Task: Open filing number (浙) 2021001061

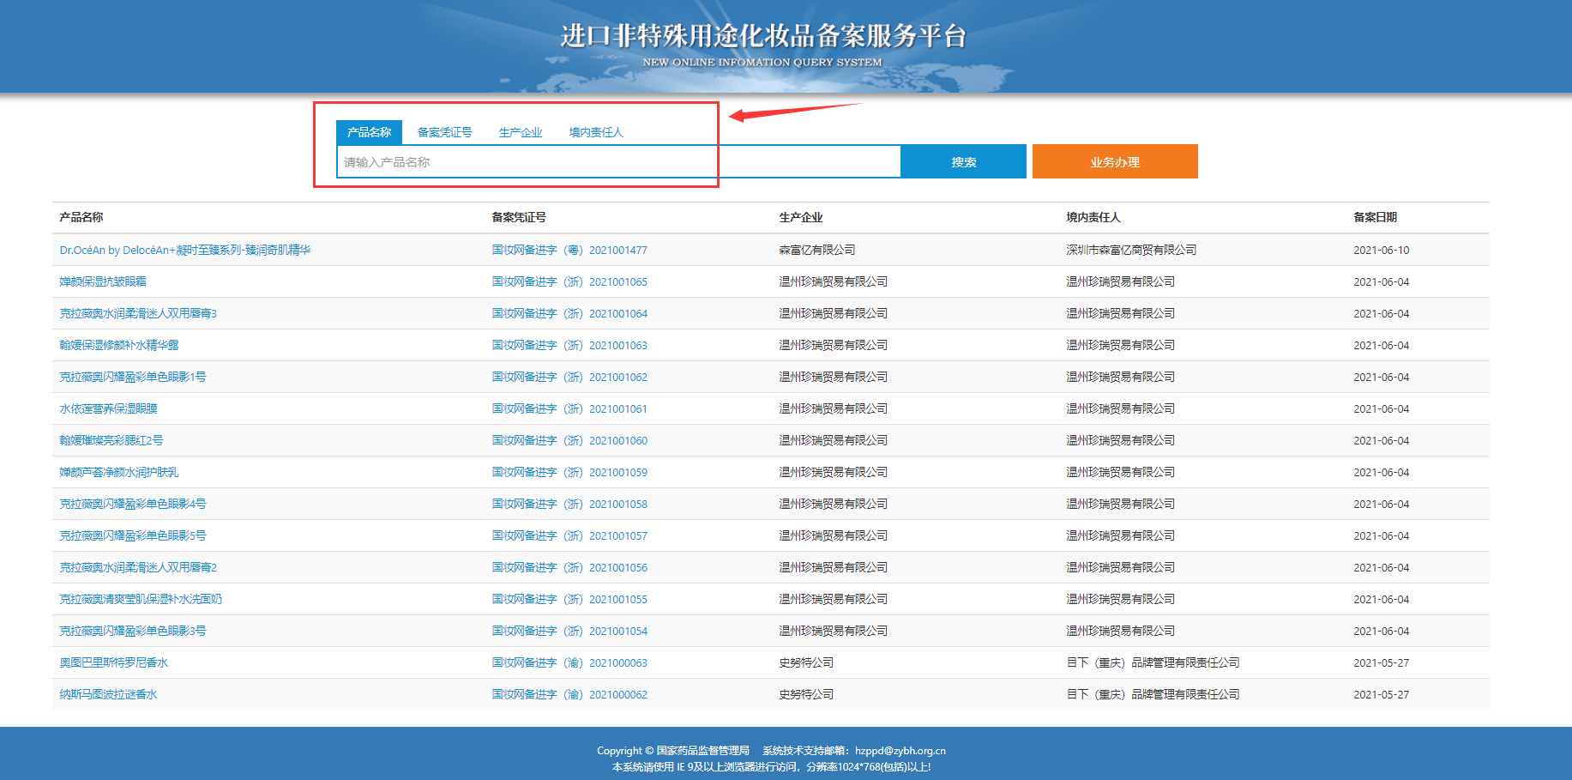Action: [569, 408]
